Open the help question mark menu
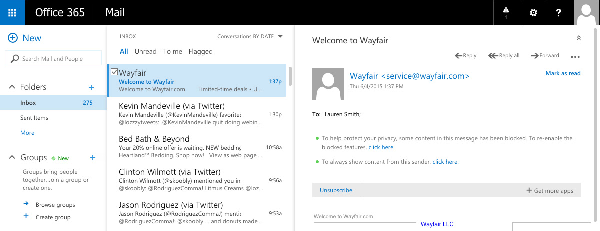Image resolution: width=600 pixels, height=231 pixels. pyautogui.click(x=559, y=13)
